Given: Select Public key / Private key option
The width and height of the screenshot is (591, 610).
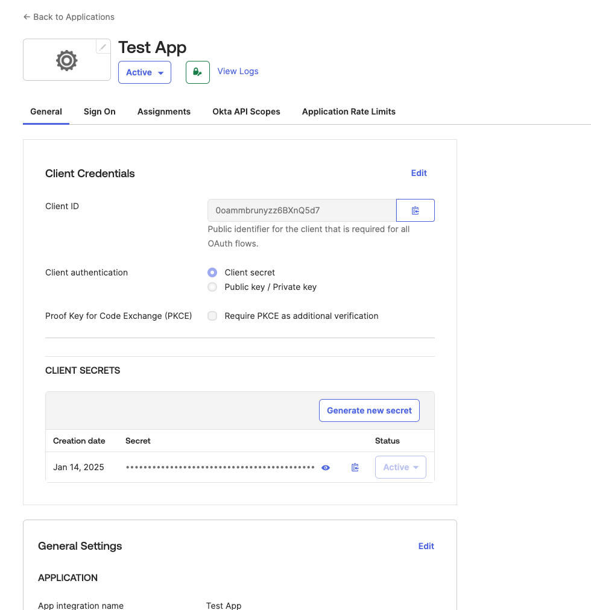Looking at the screenshot, I should [x=212, y=287].
